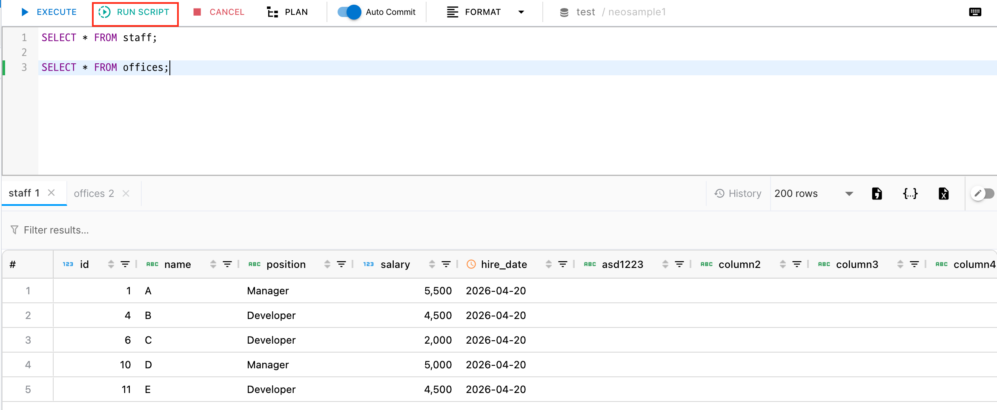The width and height of the screenshot is (997, 410).
Task: Open the keyboard shortcuts icon
Action: point(975,12)
